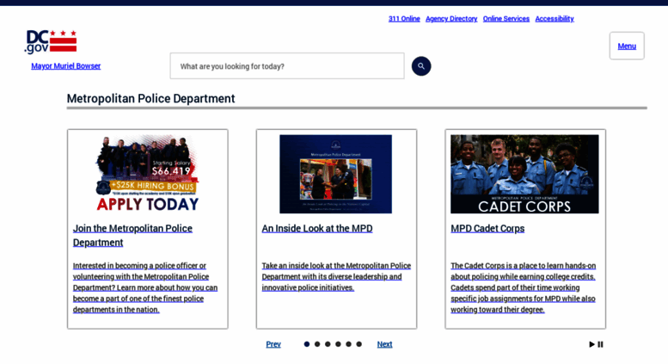Open 'An Inside Look at the MPD' link
668x364 pixels.
tap(317, 228)
